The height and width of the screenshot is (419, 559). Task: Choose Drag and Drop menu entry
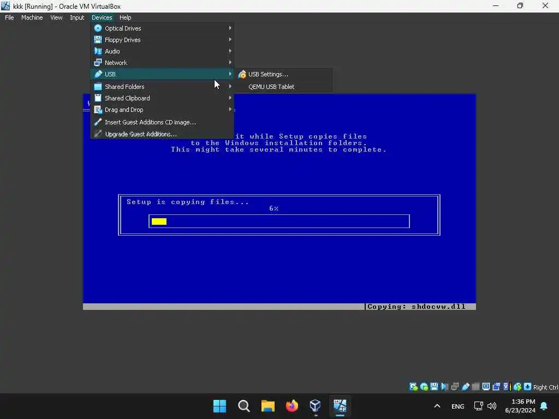click(163, 109)
